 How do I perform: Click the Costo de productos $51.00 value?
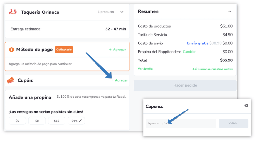pos(226,26)
